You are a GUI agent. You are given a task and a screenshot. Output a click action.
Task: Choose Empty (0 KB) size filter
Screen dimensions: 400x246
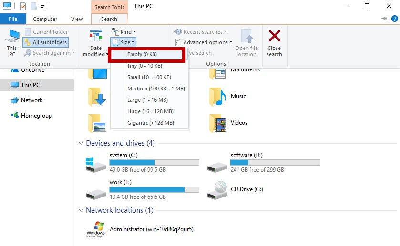(x=147, y=55)
